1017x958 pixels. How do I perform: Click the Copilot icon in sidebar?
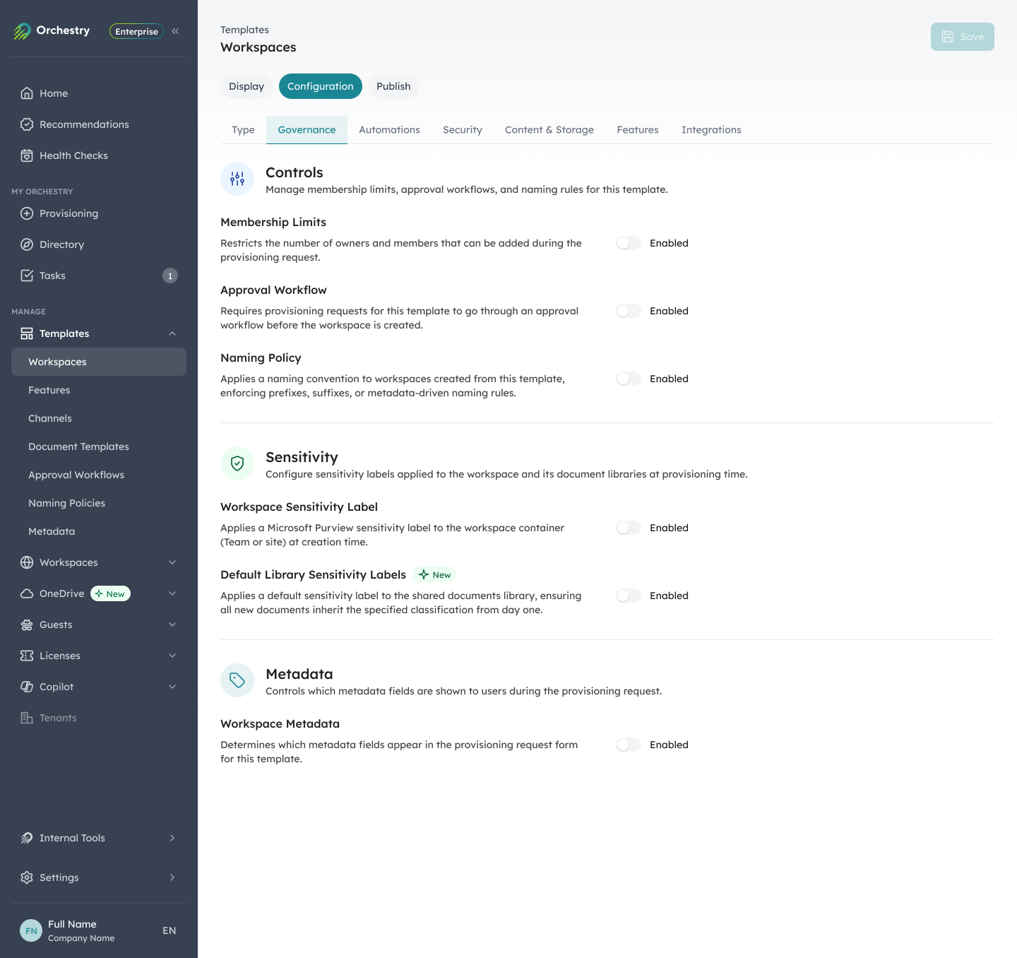(x=27, y=687)
